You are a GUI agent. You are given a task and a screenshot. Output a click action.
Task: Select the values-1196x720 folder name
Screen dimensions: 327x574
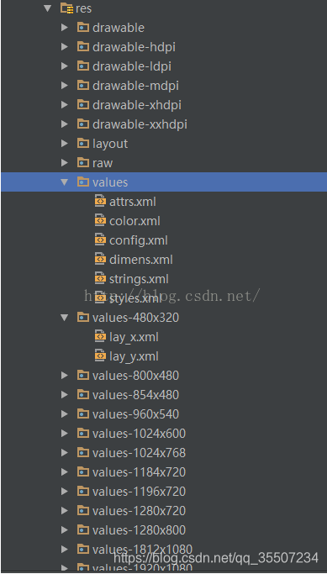(140, 492)
